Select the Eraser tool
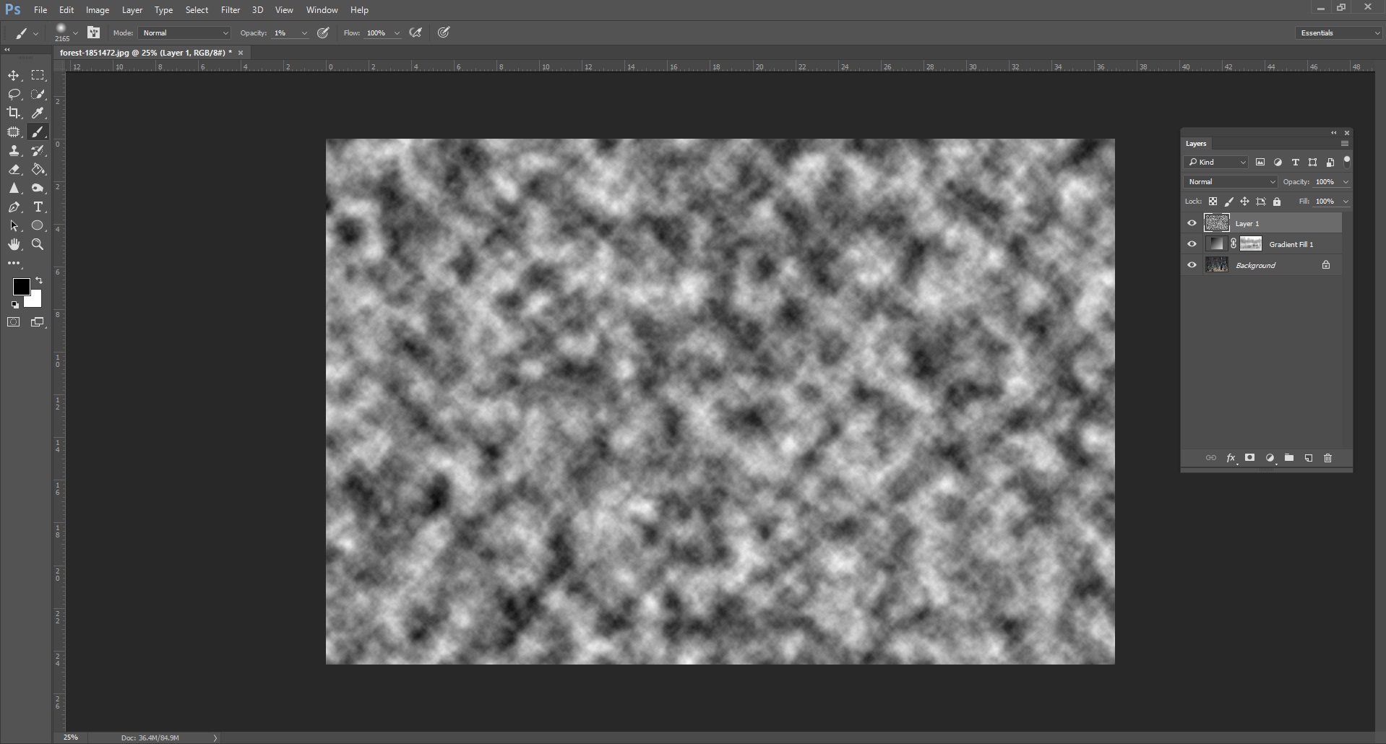Image resolution: width=1386 pixels, height=744 pixels. (14, 170)
